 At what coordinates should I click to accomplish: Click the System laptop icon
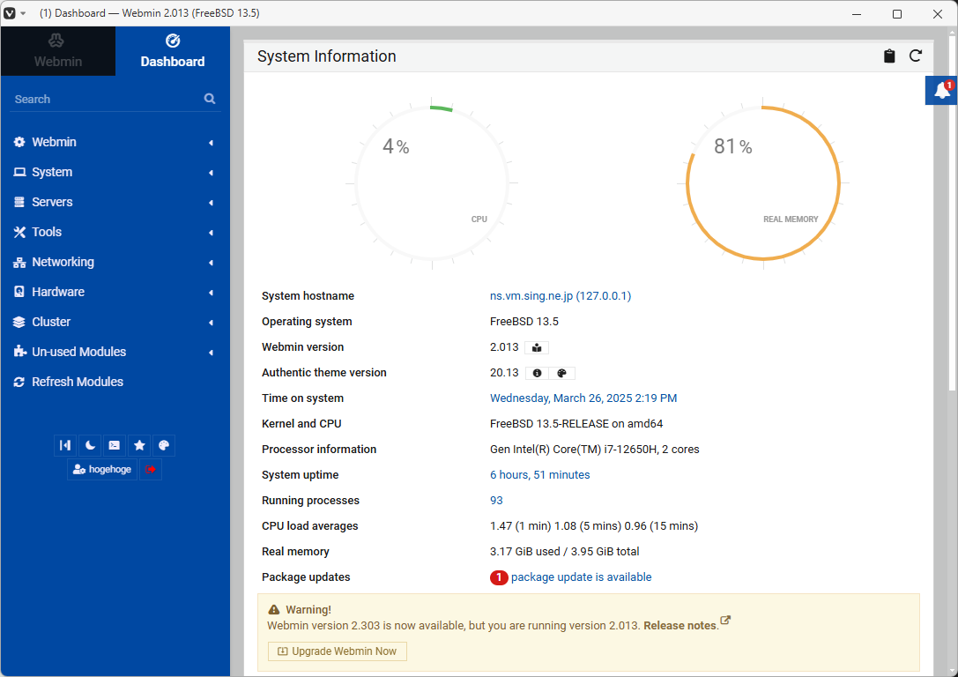click(19, 172)
